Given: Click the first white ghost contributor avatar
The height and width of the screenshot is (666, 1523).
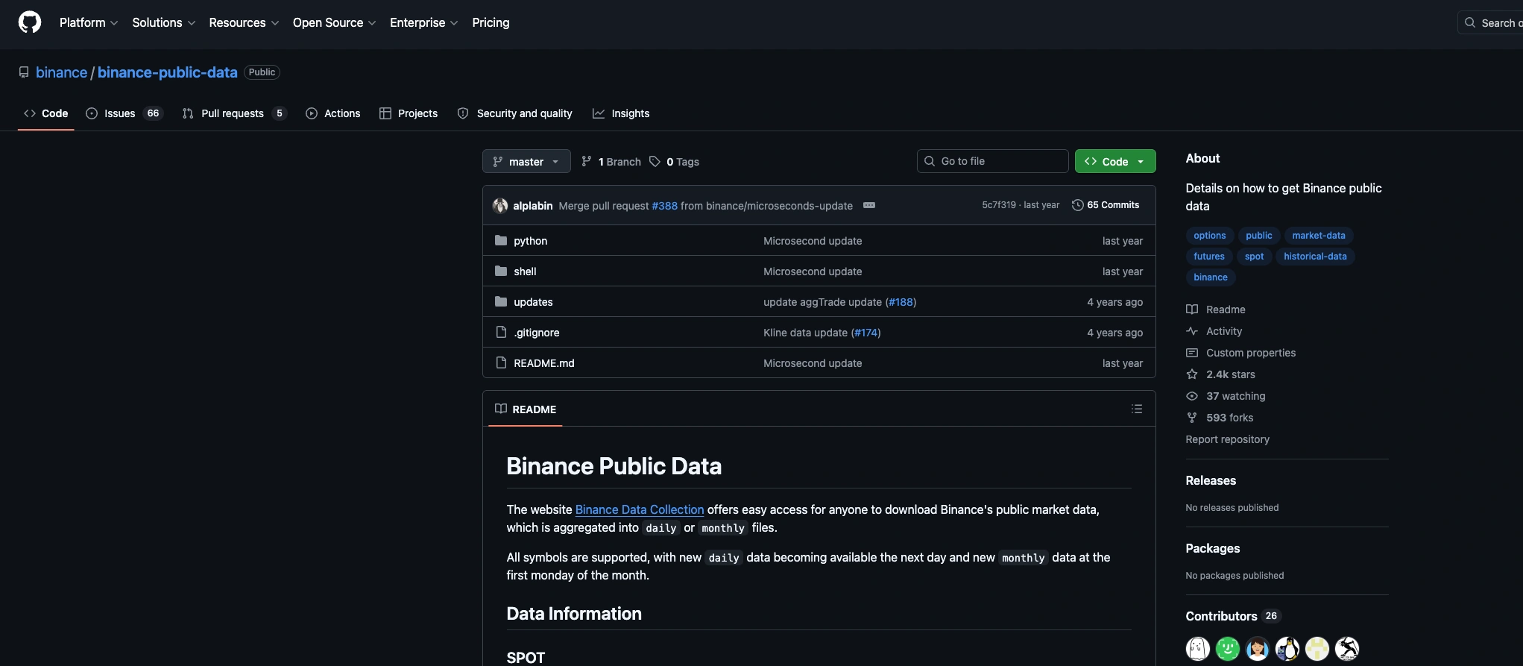Looking at the screenshot, I should tap(1198, 649).
